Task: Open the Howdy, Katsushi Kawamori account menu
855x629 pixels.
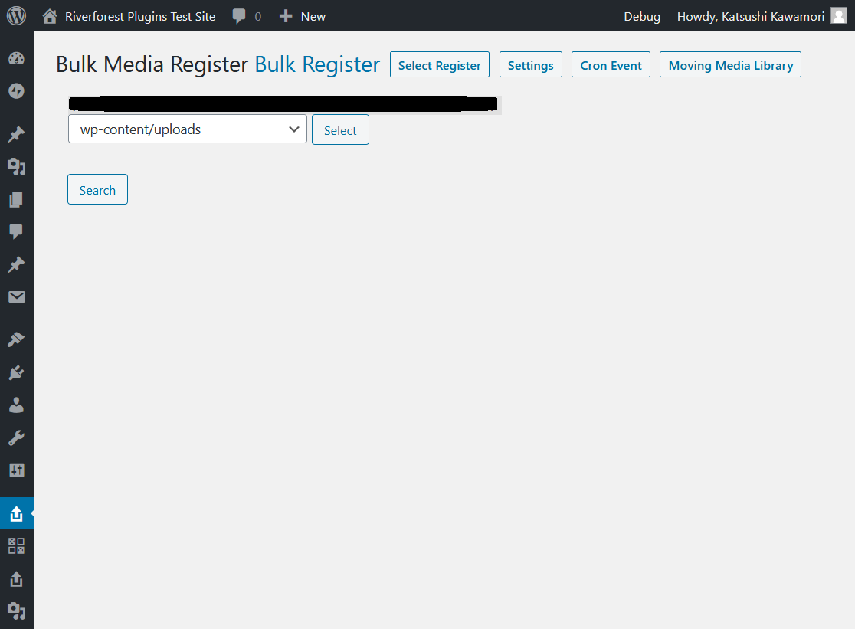Action: (x=750, y=16)
